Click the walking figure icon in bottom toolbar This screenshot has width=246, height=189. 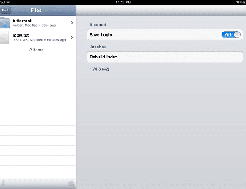tap(3, 183)
